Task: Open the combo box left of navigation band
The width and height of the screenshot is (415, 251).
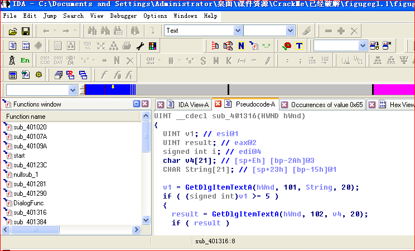Action: [73, 90]
